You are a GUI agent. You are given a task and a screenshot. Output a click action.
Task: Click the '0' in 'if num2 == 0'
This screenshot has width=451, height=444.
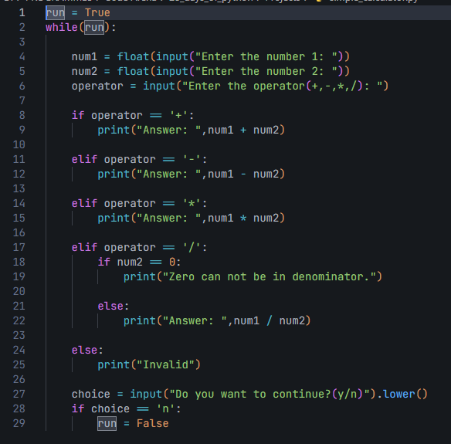tap(172, 262)
